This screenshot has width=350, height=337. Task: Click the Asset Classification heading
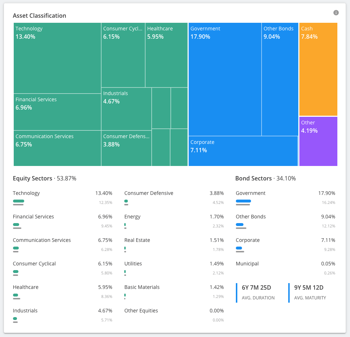pyautogui.click(x=39, y=16)
